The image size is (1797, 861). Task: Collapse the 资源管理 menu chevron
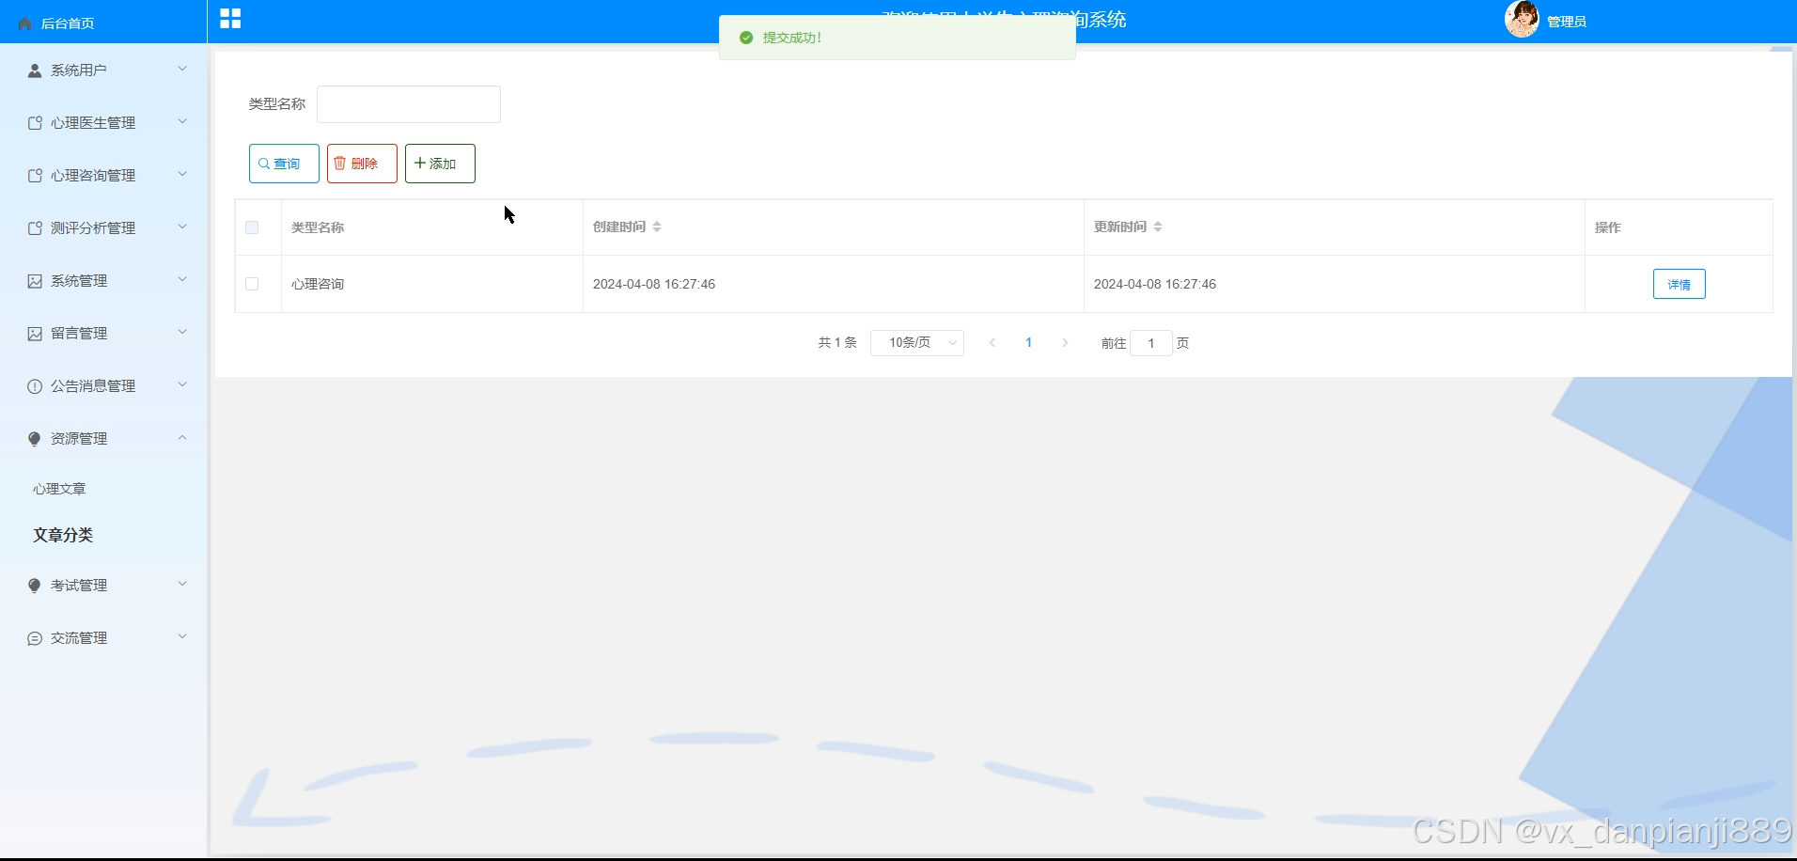(182, 438)
